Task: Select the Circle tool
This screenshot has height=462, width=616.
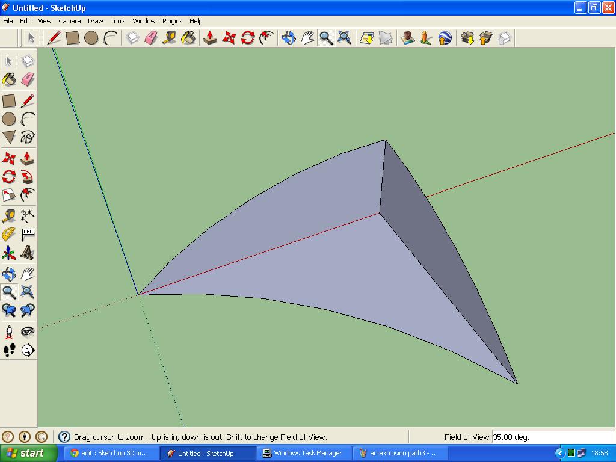Action: [90, 37]
